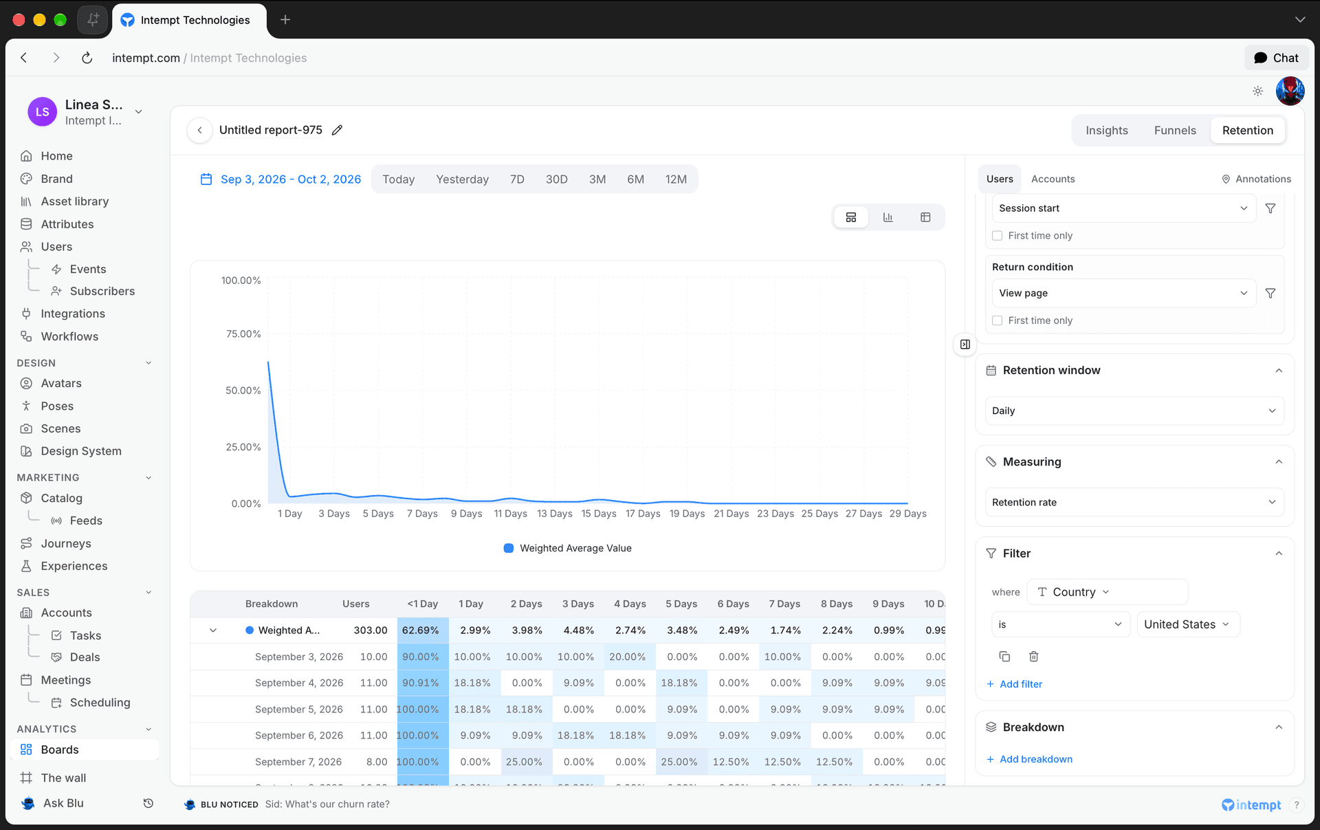The image size is (1320, 830).
Task: Toggle Weighted Average Value legend swatch
Action: click(x=509, y=548)
